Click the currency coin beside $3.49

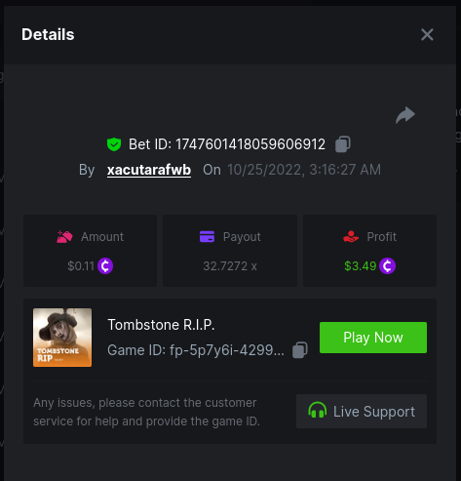coord(387,266)
